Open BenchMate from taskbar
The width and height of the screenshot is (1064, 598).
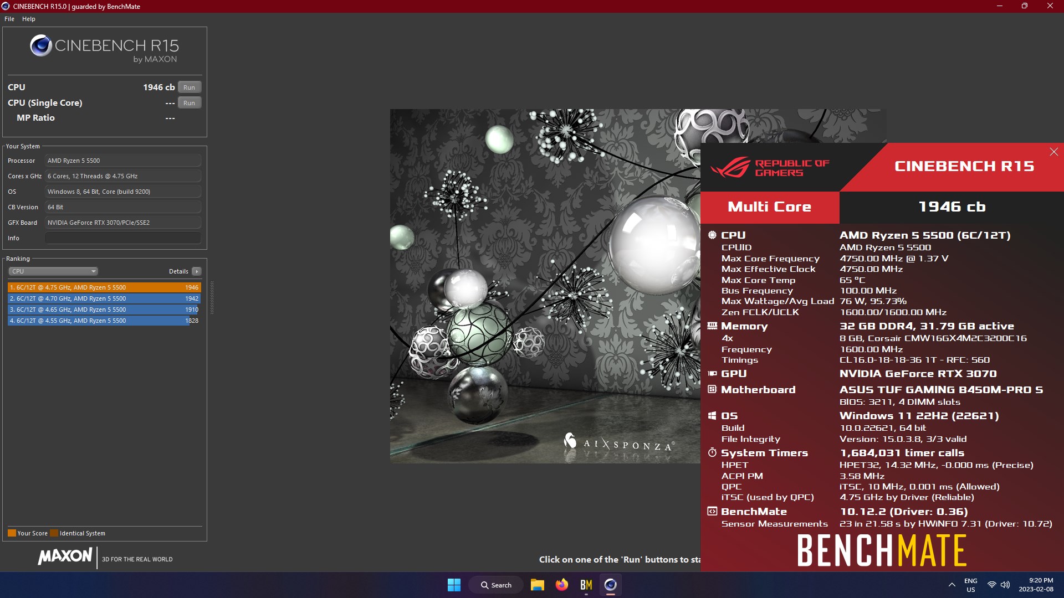pyautogui.click(x=586, y=585)
